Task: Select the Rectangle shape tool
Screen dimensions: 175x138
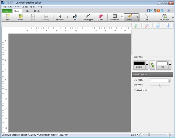Action: (x=114, y=17)
